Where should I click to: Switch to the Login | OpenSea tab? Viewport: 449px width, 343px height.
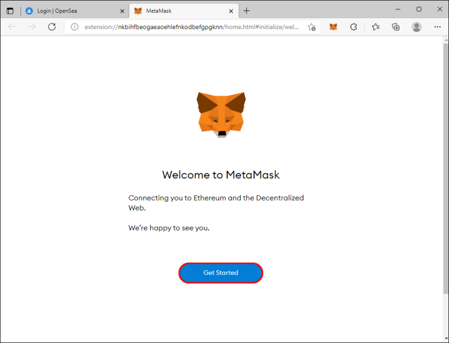click(70, 10)
